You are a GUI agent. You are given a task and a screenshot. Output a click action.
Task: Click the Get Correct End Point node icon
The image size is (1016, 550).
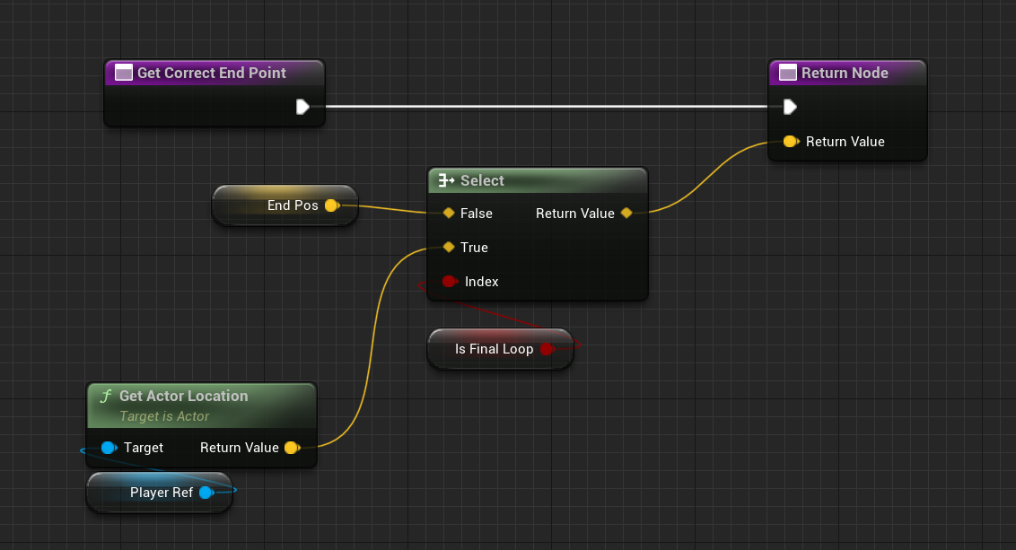click(x=123, y=73)
